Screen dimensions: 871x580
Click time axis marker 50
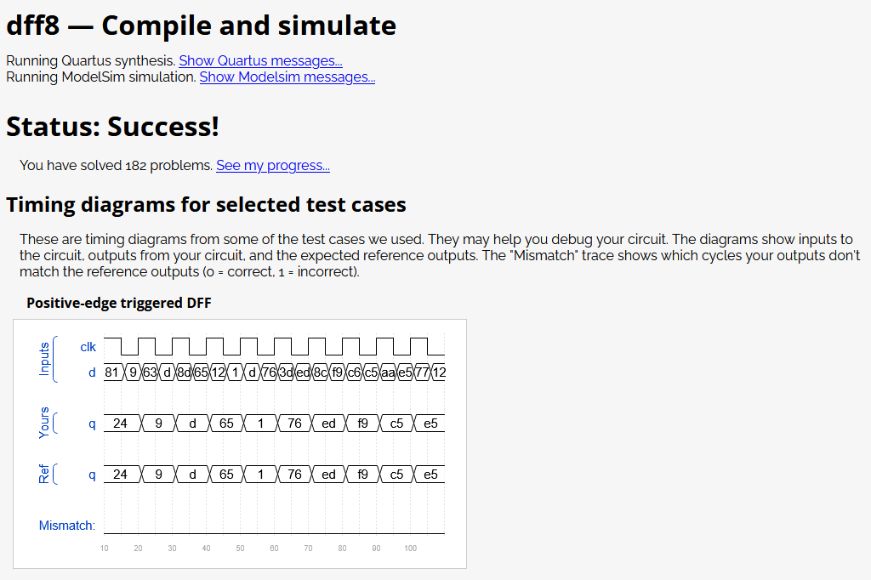(240, 549)
